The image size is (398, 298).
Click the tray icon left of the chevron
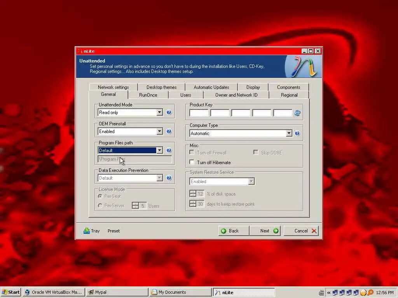pos(321,293)
